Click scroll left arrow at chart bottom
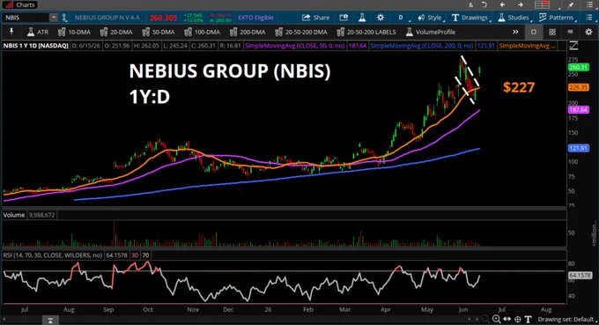599x325 pixels. (x=470, y=319)
